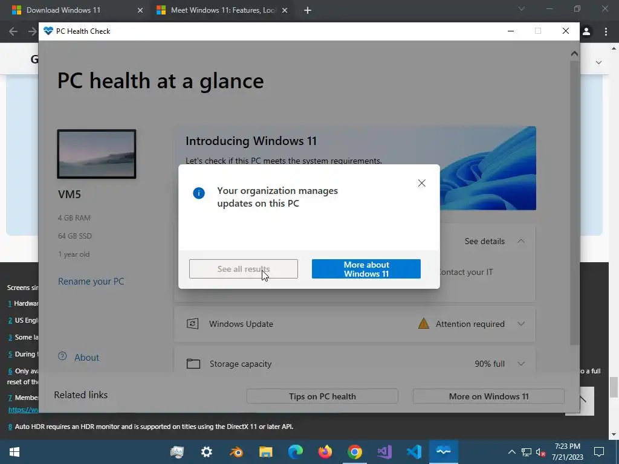Viewport: 619px width, 464px height.
Task: Close the organization manages updates dialog
Action: pyautogui.click(x=421, y=183)
